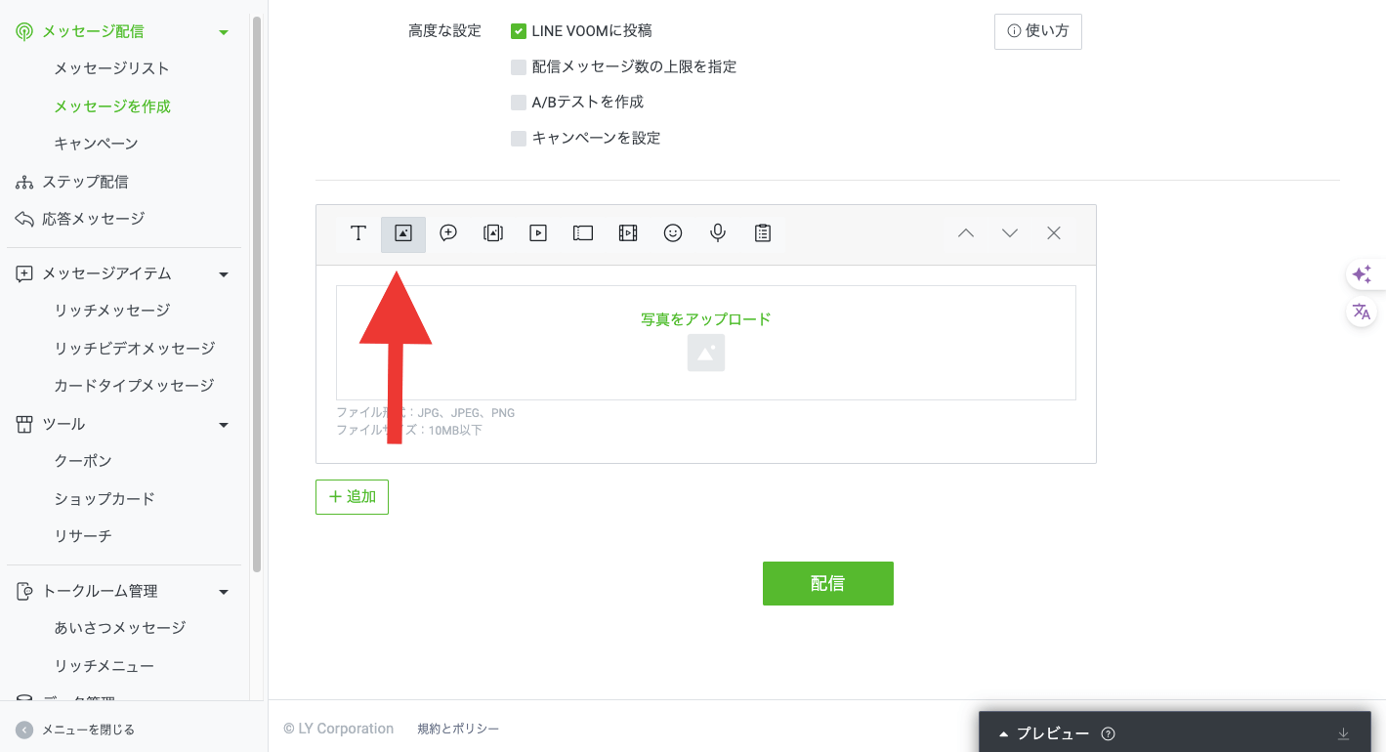The height and width of the screenshot is (752, 1386).
Task: Open リサーチ in sidebar
Action: tap(83, 536)
